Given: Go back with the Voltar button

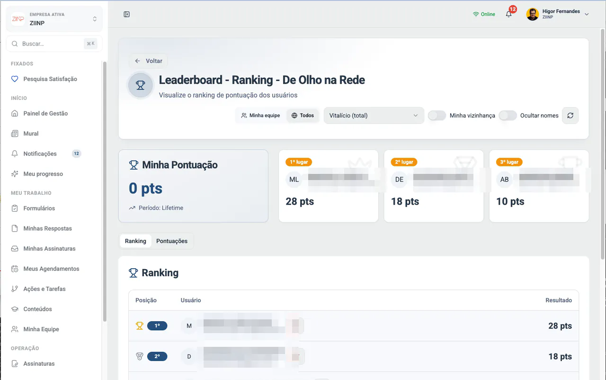Looking at the screenshot, I should point(148,61).
